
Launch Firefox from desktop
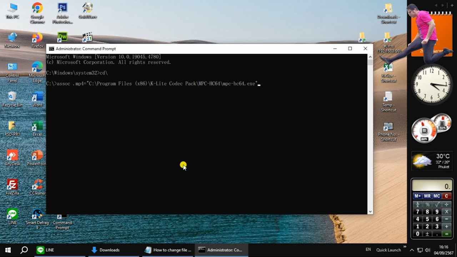pyautogui.click(x=37, y=40)
